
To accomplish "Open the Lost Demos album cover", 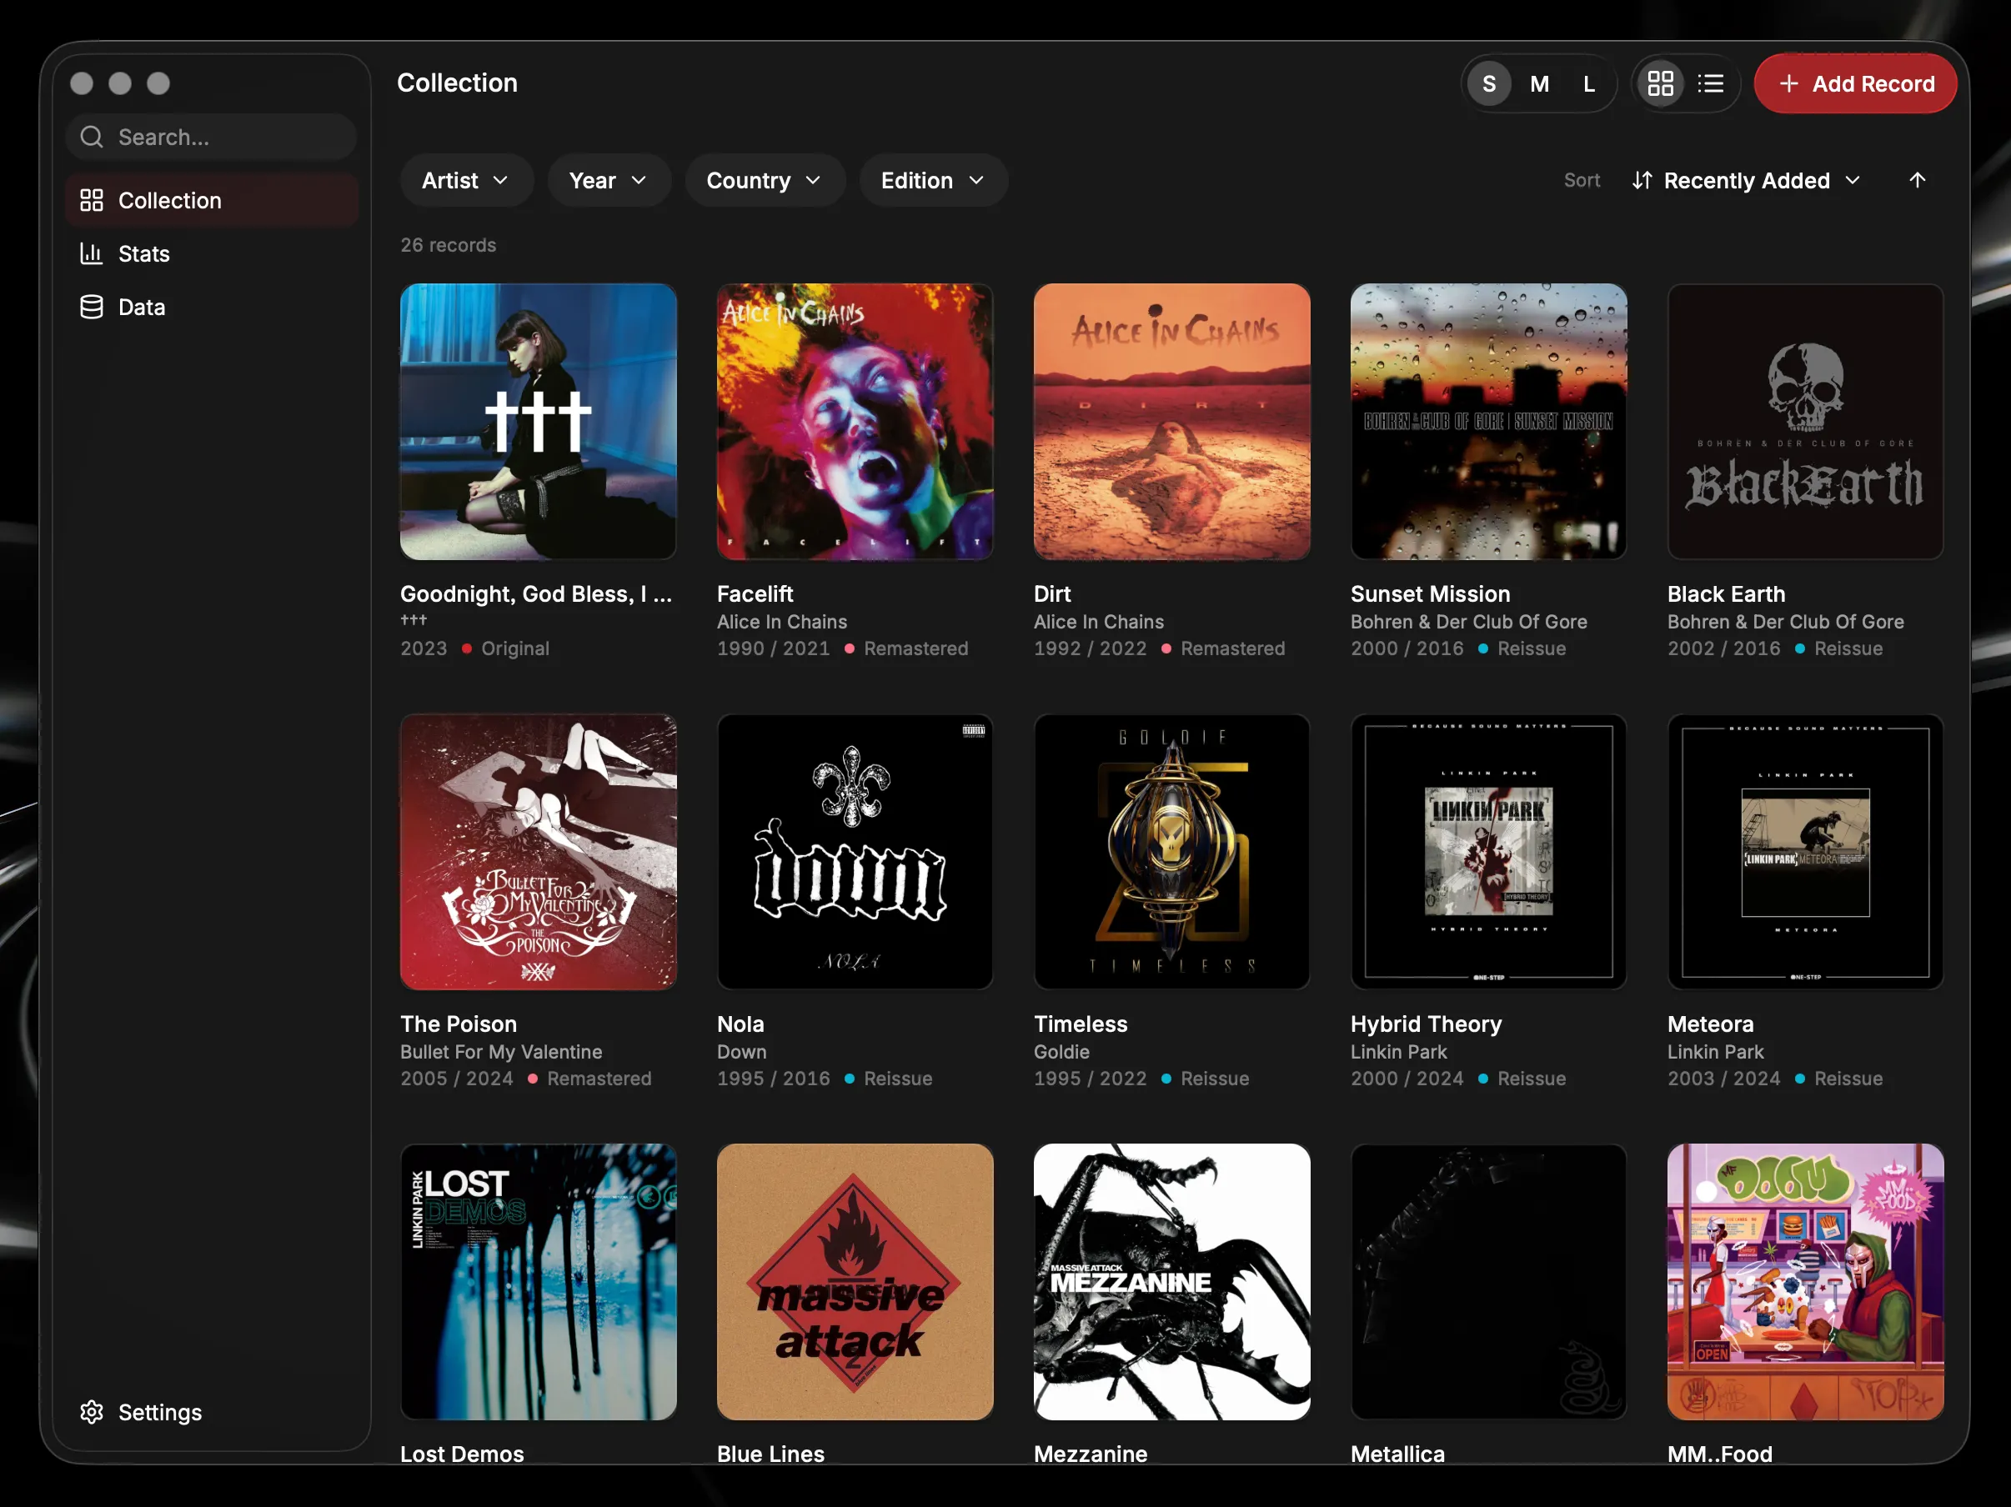I will 539,1282.
